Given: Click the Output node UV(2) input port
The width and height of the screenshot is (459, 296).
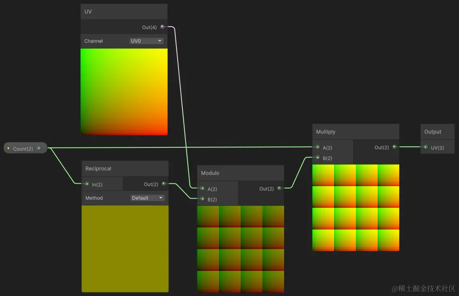Looking at the screenshot, I should tap(426, 147).
